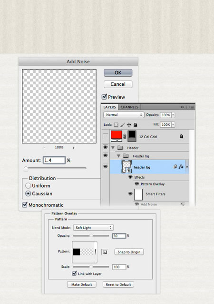
Task: Click the Snap to Origin button
Action: (x=129, y=252)
